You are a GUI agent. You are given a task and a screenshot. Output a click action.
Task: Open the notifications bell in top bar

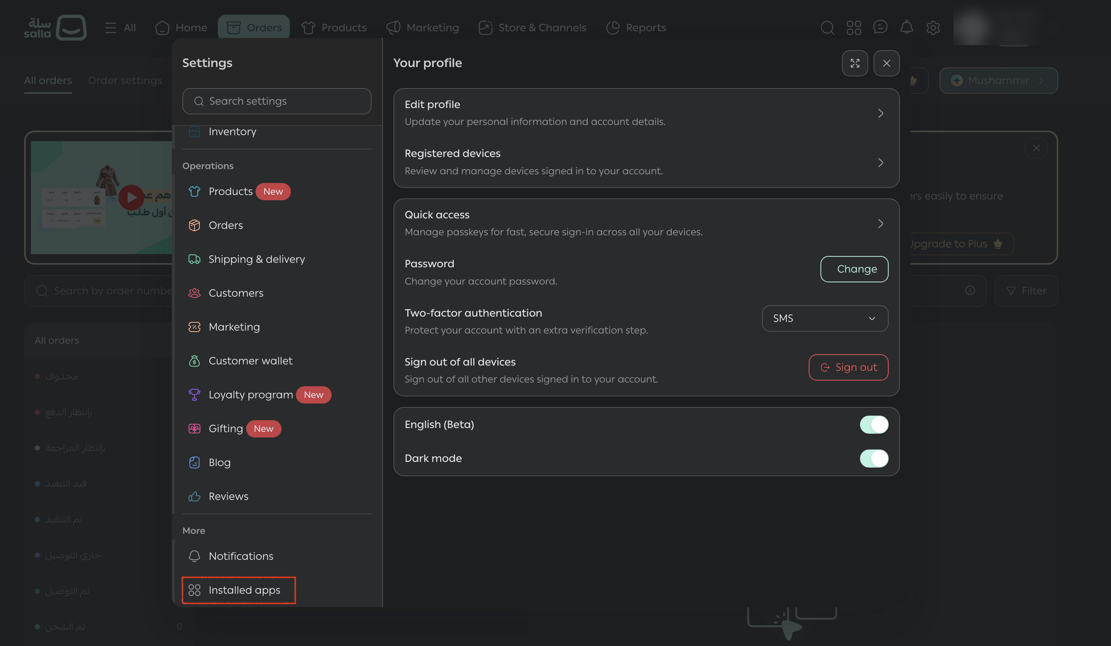(906, 27)
